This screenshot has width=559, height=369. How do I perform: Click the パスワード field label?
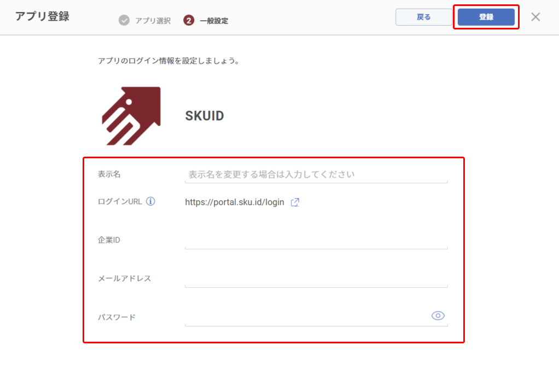[117, 317]
